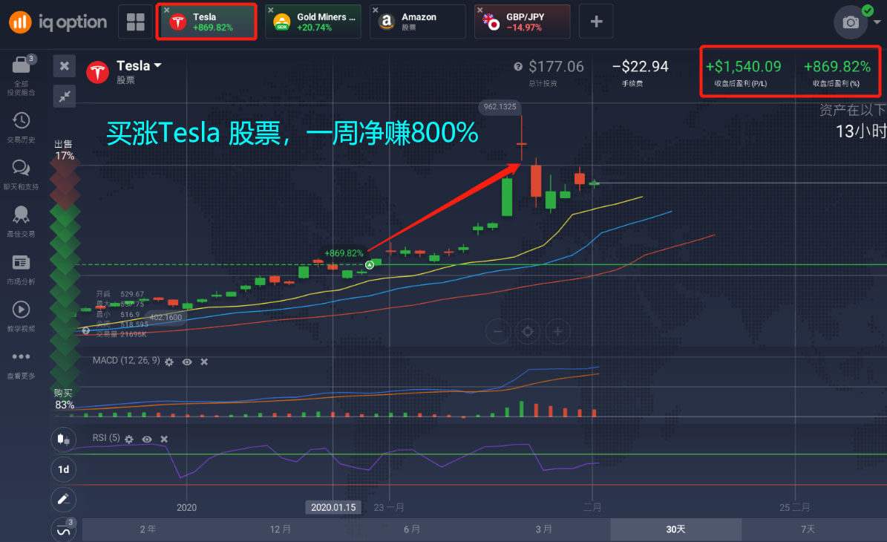Zoom out the chart with minus button
Screen dimensions: 887x542
pos(498,332)
